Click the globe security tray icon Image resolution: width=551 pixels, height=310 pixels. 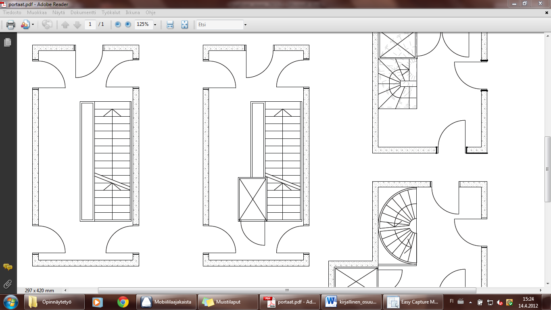(x=509, y=302)
